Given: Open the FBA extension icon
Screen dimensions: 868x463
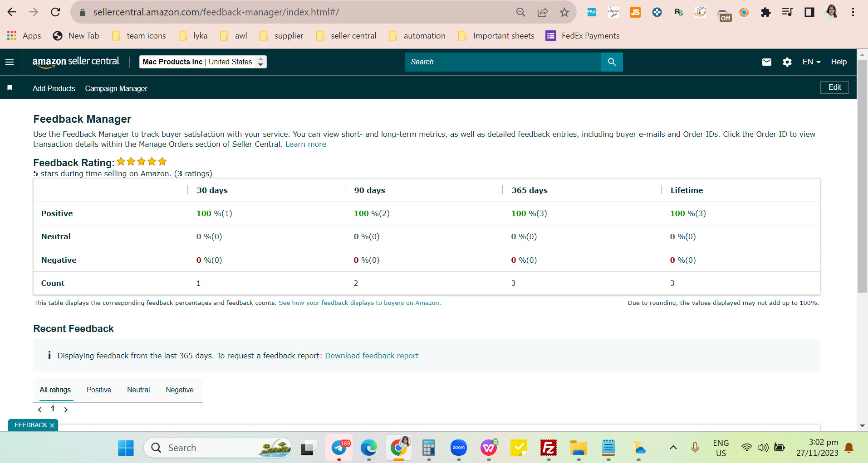Looking at the screenshot, I should click(x=592, y=12).
